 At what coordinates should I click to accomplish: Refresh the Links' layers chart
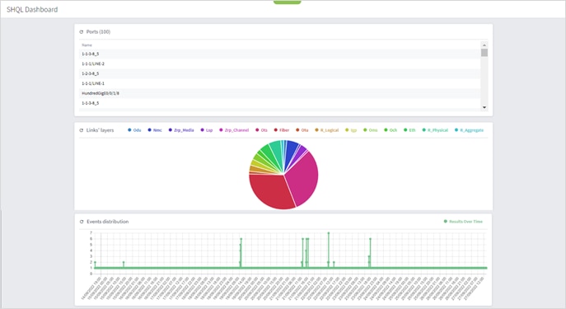(x=82, y=130)
